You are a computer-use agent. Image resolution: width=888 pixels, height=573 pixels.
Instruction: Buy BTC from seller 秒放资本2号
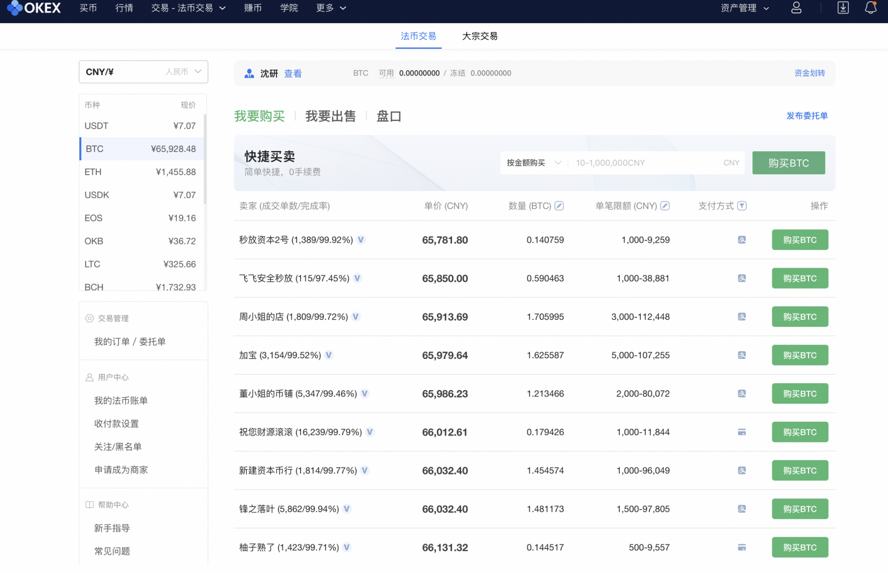point(800,240)
